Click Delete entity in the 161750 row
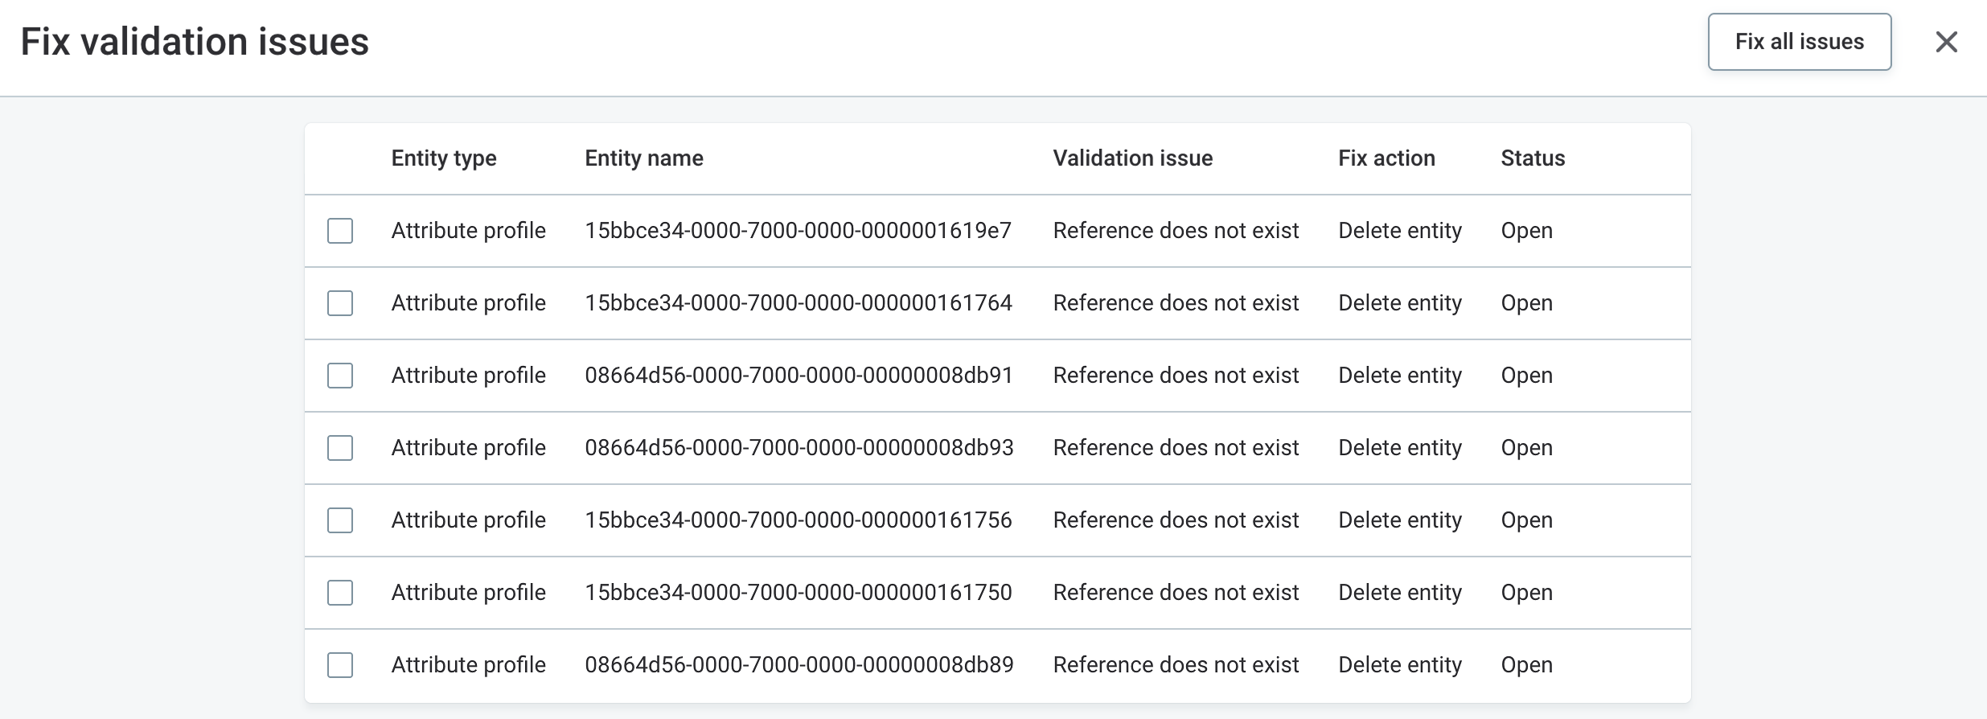The image size is (1987, 719). pyautogui.click(x=1400, y=593)
